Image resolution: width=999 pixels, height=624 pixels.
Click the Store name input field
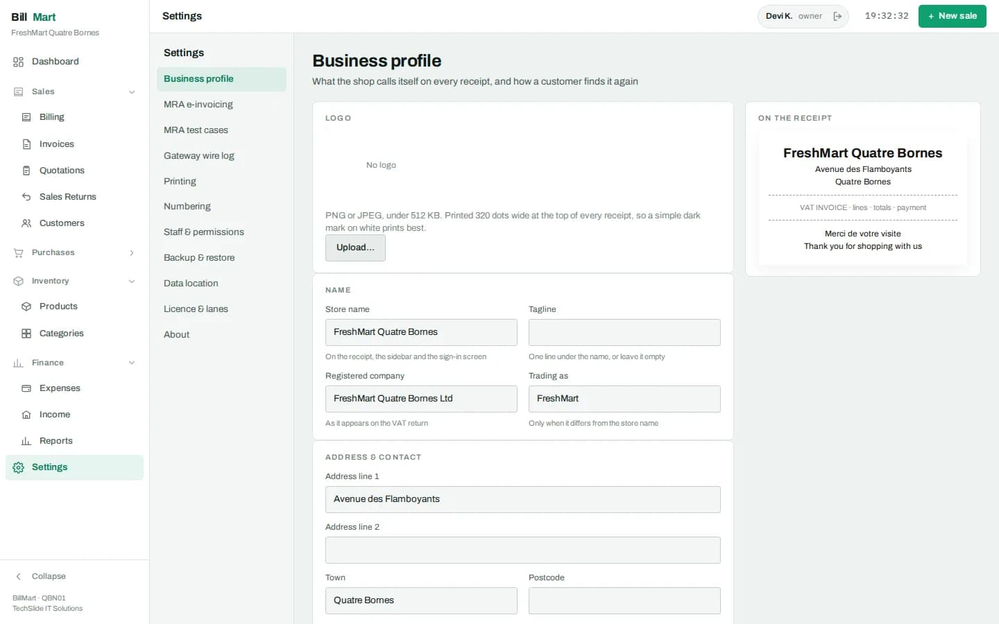click(x=421, y=332)
